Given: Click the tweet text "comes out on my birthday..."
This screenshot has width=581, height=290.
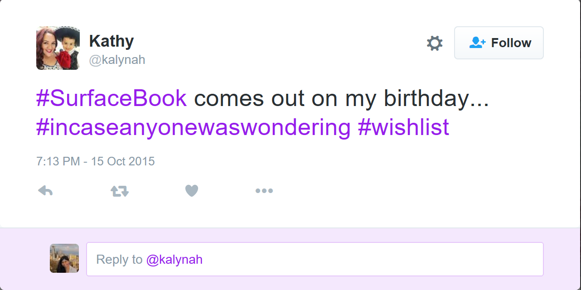Looking at the screenshot, I should tap(341, 98).
